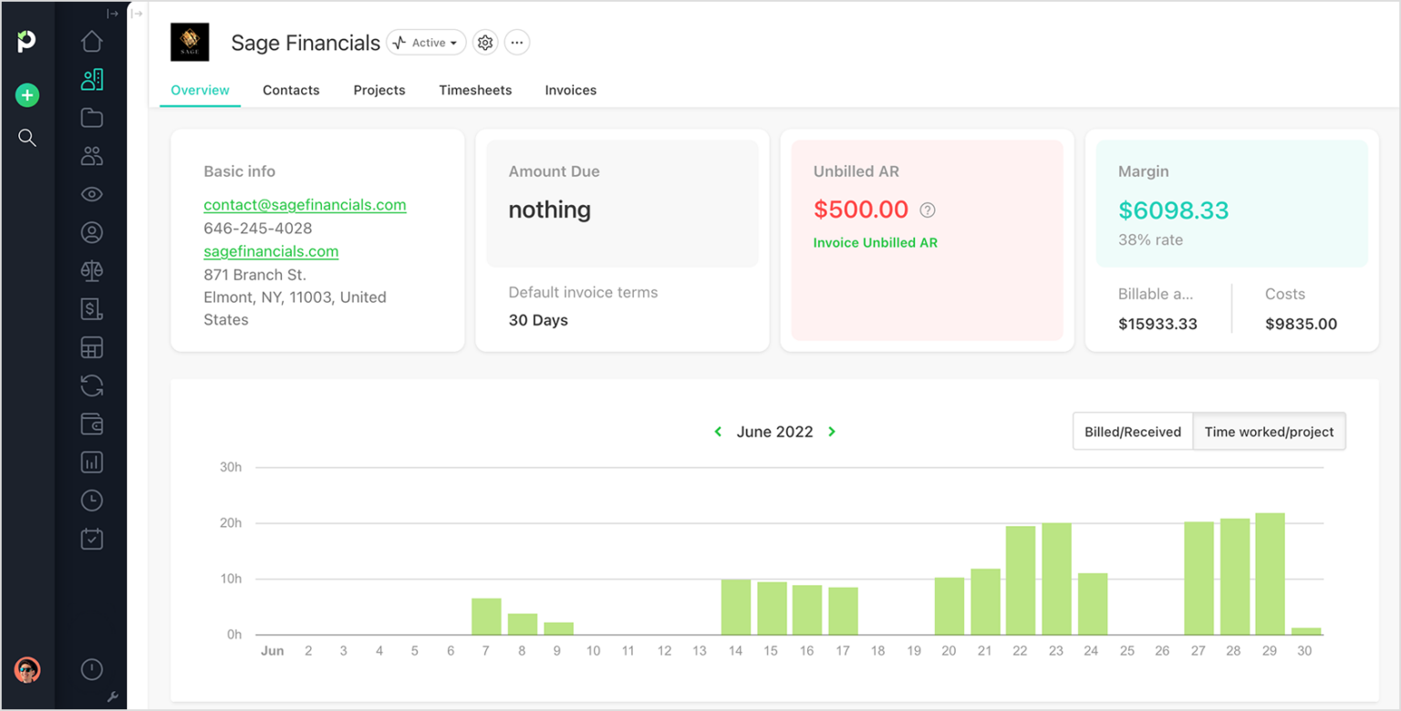1401x711 pixels.
Task: Switch chart to Billed/Received view
Action: pyautogui.click(x=1133, y=431)
